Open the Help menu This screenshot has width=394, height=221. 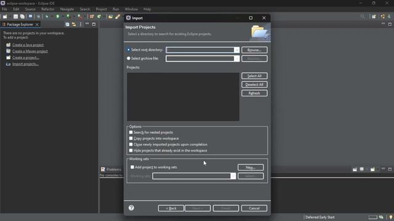pos(147,9)
